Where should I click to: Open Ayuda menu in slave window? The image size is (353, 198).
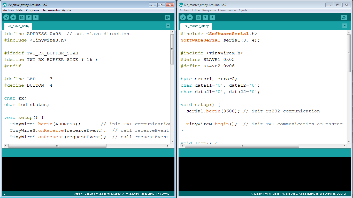point(66,10)
